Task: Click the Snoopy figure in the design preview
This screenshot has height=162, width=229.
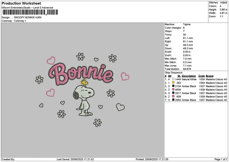Action: point(84,100)
